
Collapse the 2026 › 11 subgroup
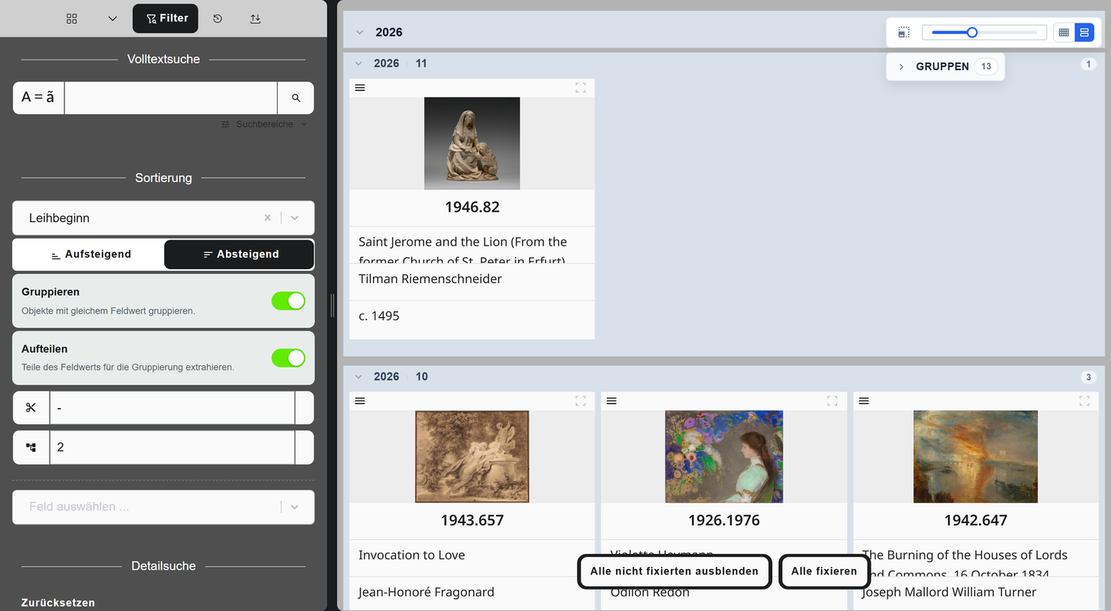(x=359, y=63)
